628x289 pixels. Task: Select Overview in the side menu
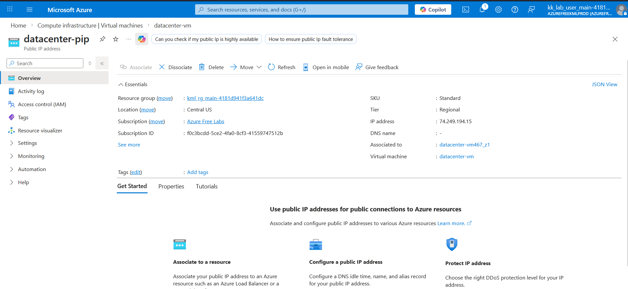tap(54, 78)
